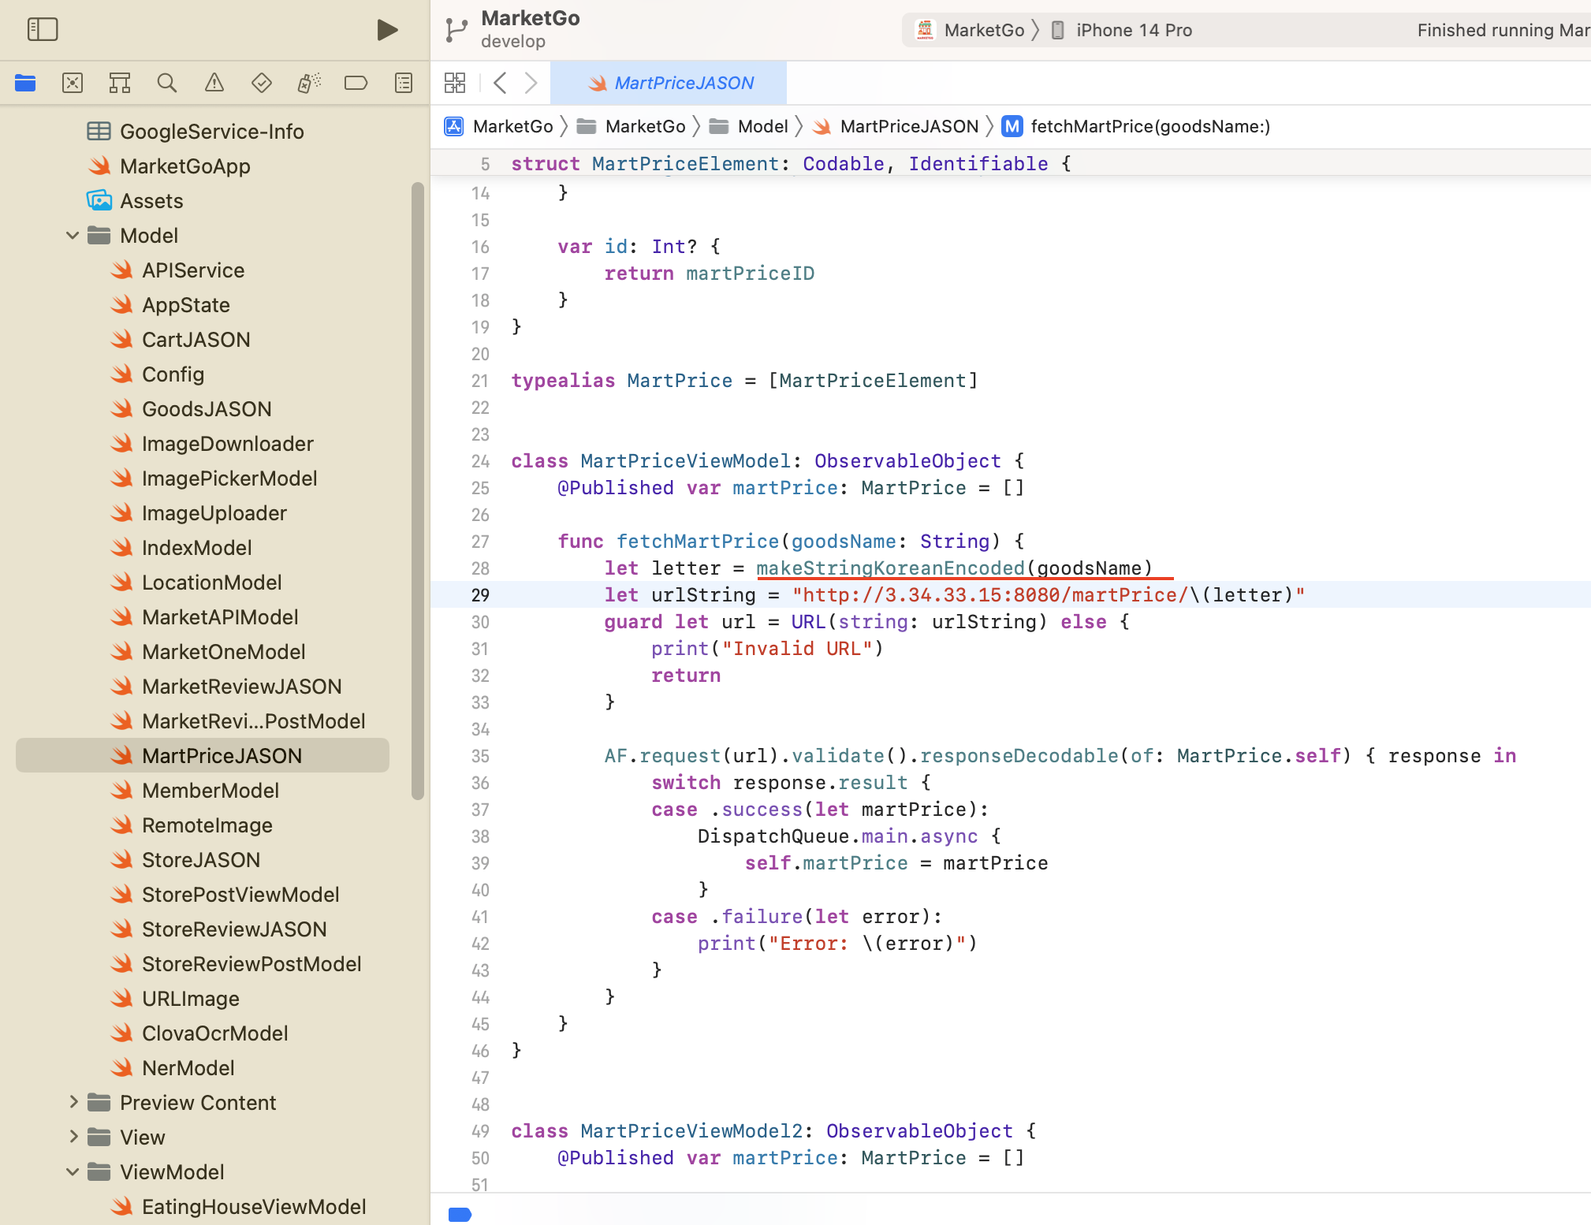This screenshot has width=1591, height=1225.
Task: Toggle the navigator sidebar visibility
Action: point(43,30)
